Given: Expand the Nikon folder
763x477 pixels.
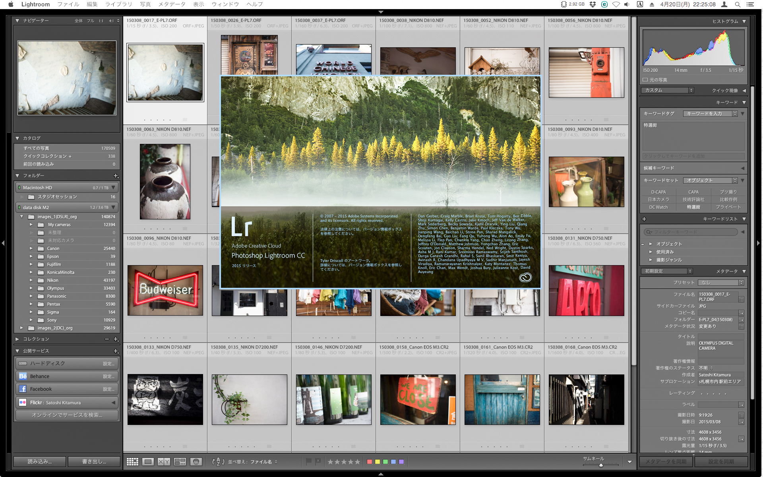Looking at the screenshot, I should [x=31, y=280].
